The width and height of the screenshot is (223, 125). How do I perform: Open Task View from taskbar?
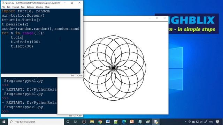coord(76,122)
